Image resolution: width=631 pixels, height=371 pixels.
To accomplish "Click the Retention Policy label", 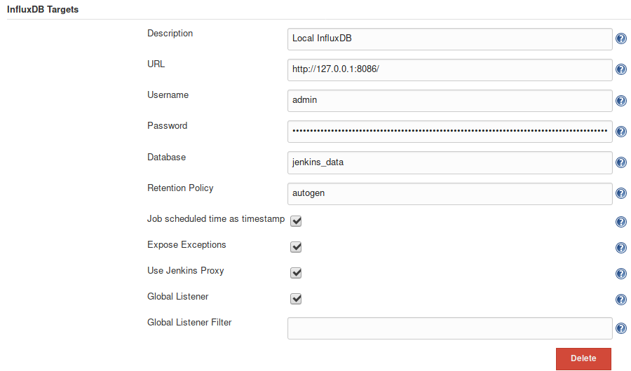I will click(180, 188).
